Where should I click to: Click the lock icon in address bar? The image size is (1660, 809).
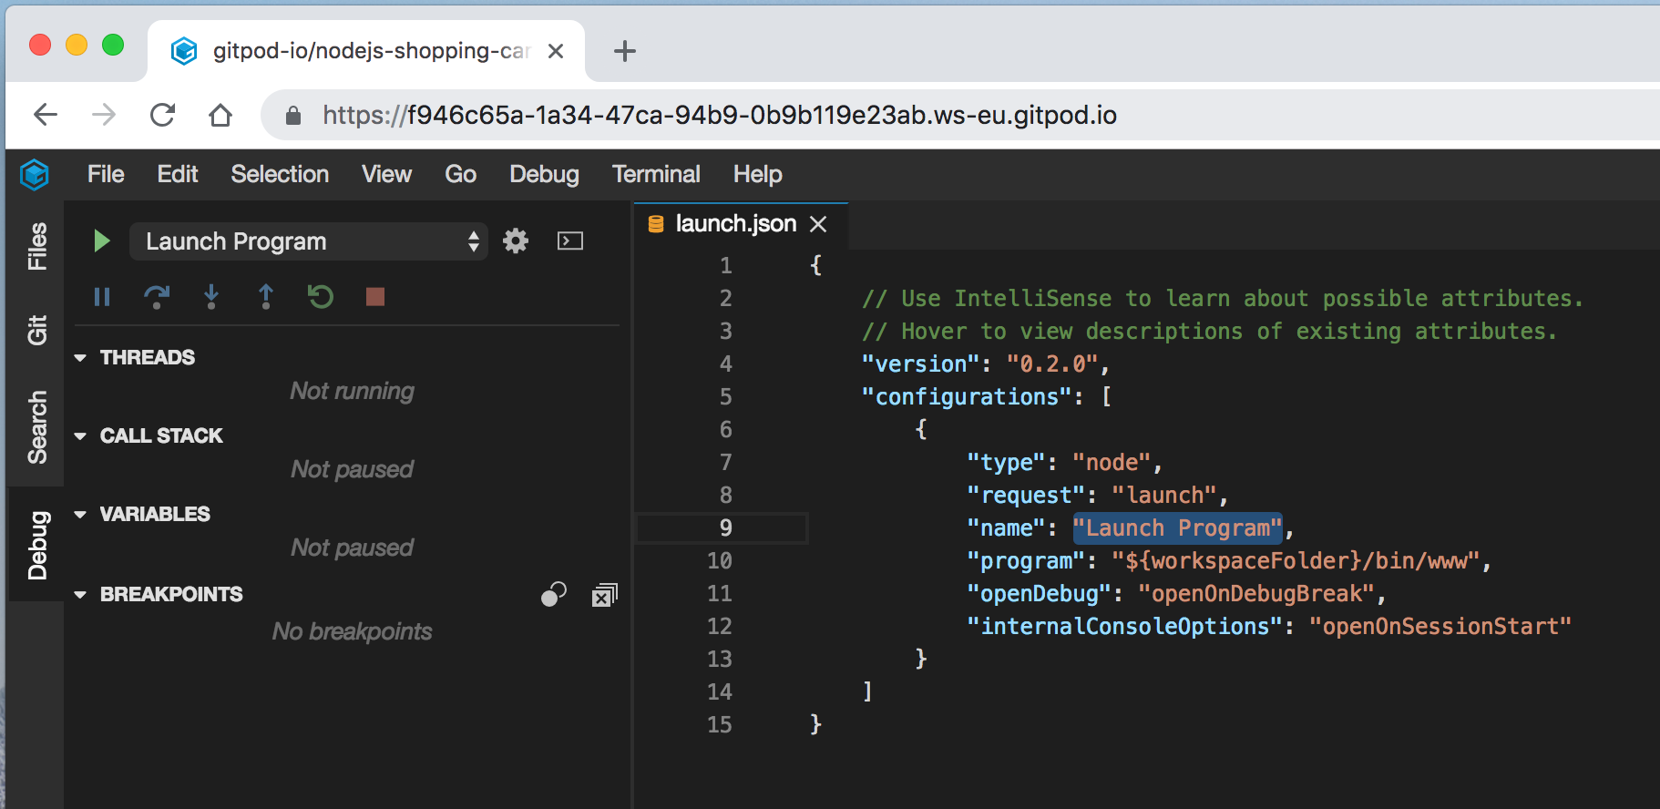293,115
